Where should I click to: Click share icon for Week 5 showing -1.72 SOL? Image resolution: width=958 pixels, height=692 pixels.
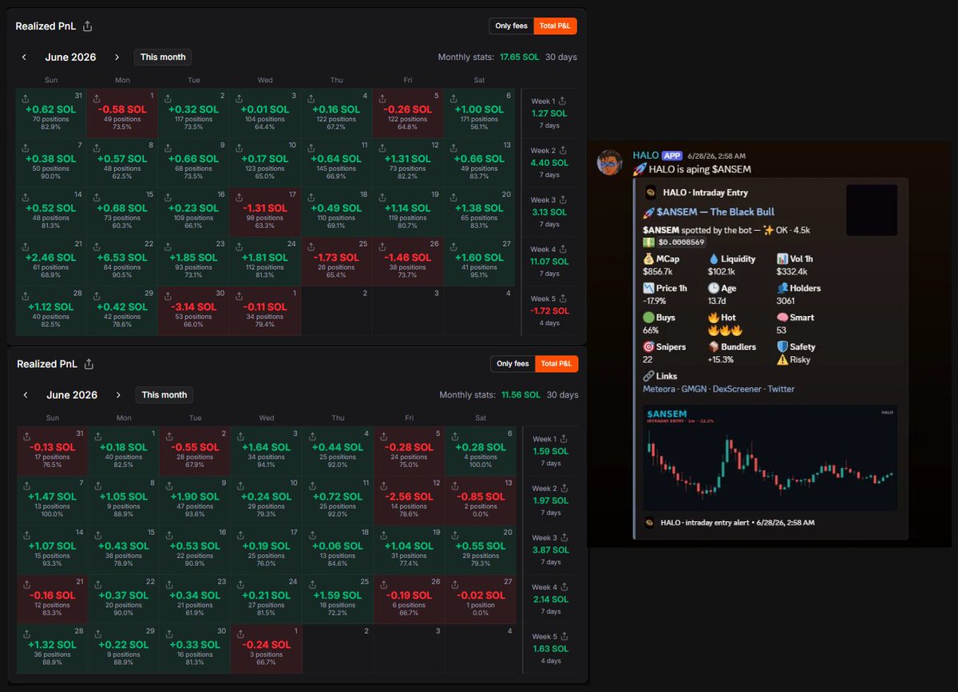(562, 299)
